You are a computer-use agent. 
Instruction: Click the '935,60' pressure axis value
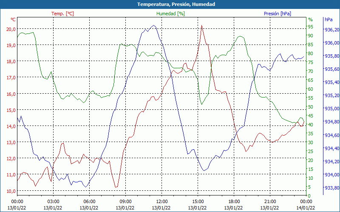(x=332, y=69)
